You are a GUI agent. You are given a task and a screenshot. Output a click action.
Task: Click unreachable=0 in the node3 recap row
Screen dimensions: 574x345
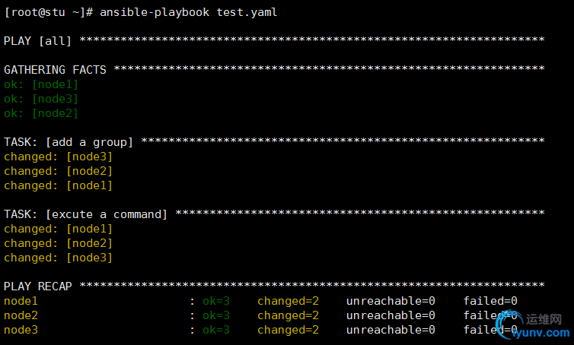click(x=391, y=330)
